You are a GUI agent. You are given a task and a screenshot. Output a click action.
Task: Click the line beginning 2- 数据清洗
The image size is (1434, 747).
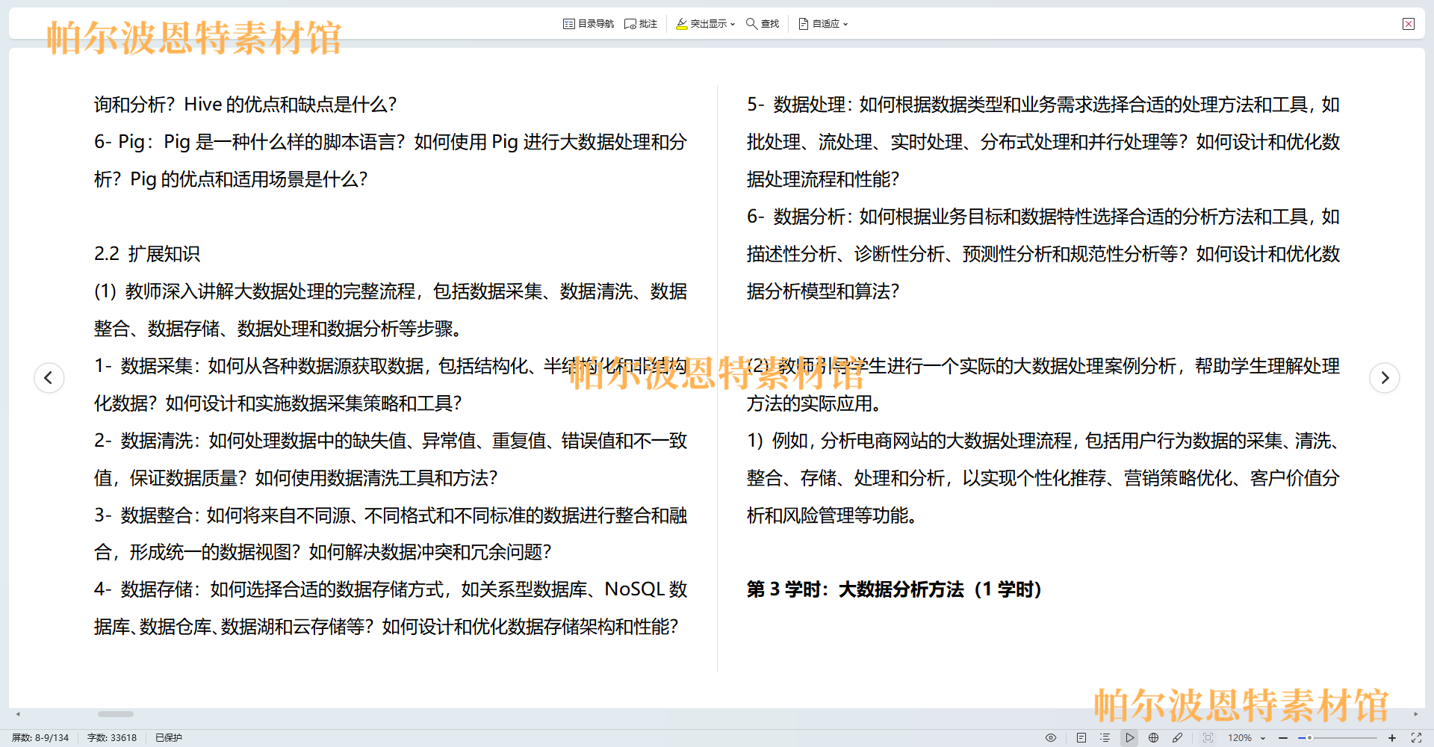[391, 441]
